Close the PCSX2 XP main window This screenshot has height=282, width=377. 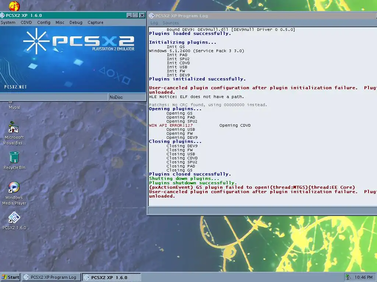coord(142,15)
